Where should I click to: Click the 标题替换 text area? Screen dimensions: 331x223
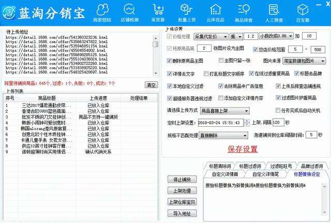pos(263,200)
